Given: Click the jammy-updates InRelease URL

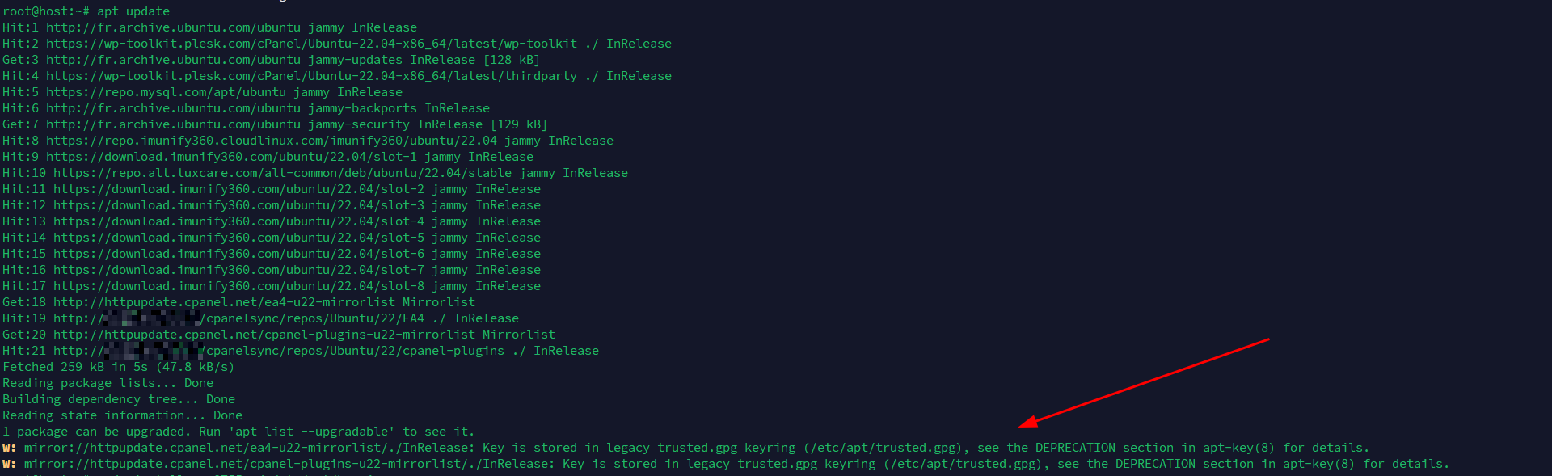Looking at the screenshot, I should (173, 60).
